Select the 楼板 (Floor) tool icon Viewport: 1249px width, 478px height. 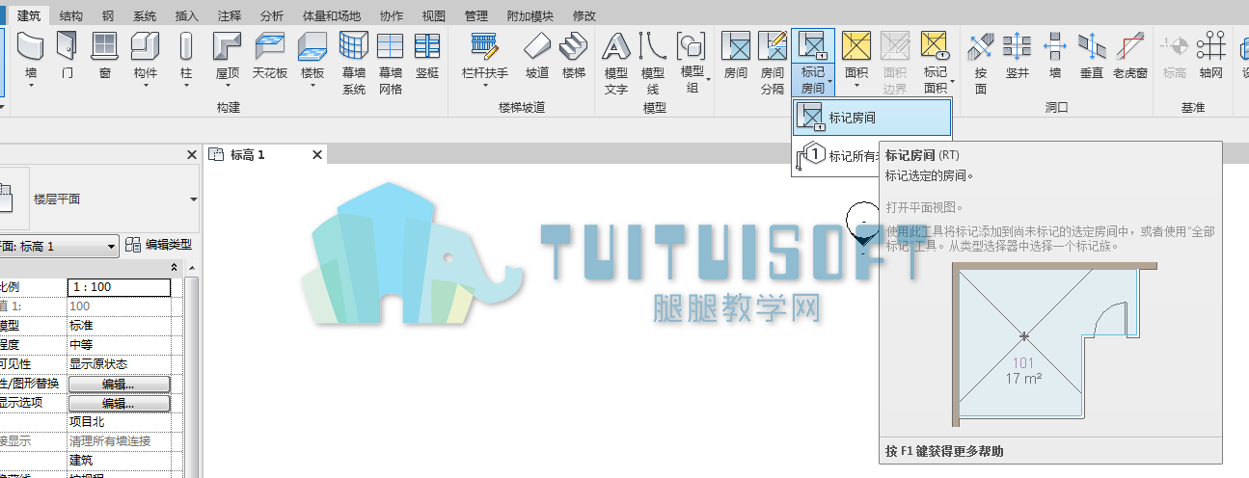tap(312, 45)
